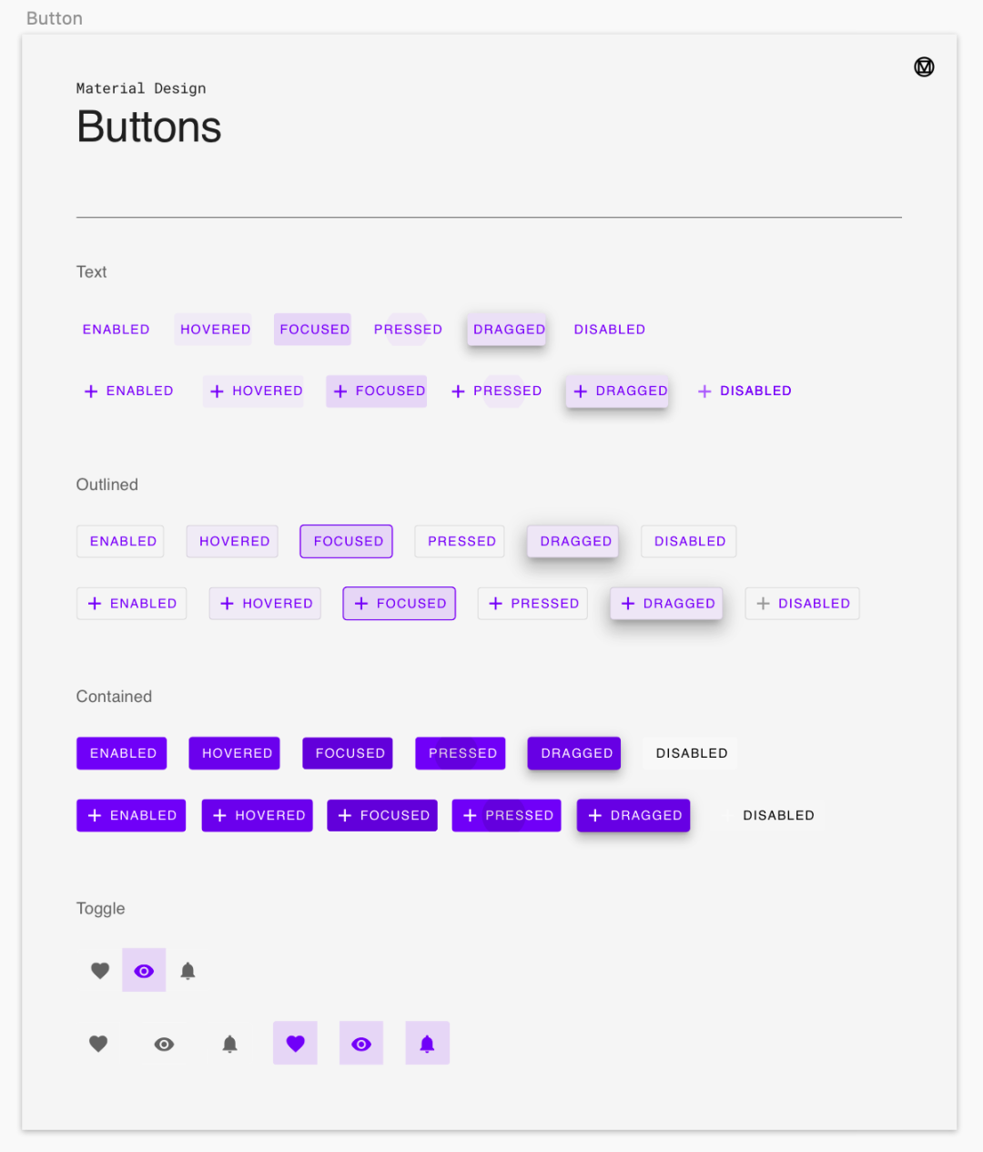983x1152 pixels.
Task: Click the unselected gray bell in the bottom toggle row
Action: tap(230, 1044)
